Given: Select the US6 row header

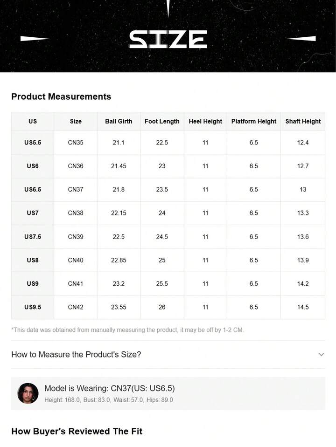Looking at the screenshot, I should [x=33, y=166].
